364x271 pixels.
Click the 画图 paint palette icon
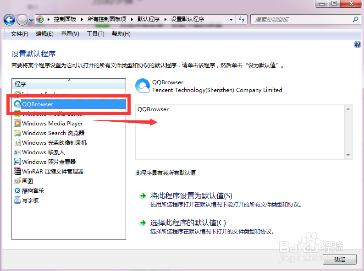(17, 181)
